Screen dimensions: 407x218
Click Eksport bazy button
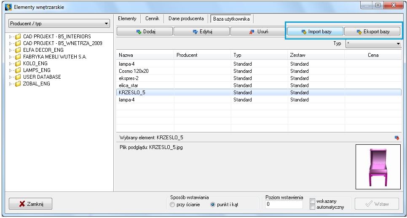[x=372, y=32]
